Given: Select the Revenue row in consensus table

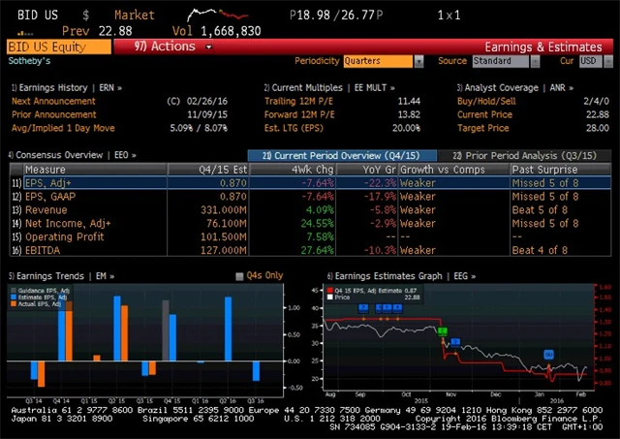Looking at the screenshot, I should [x=46, y=209].
